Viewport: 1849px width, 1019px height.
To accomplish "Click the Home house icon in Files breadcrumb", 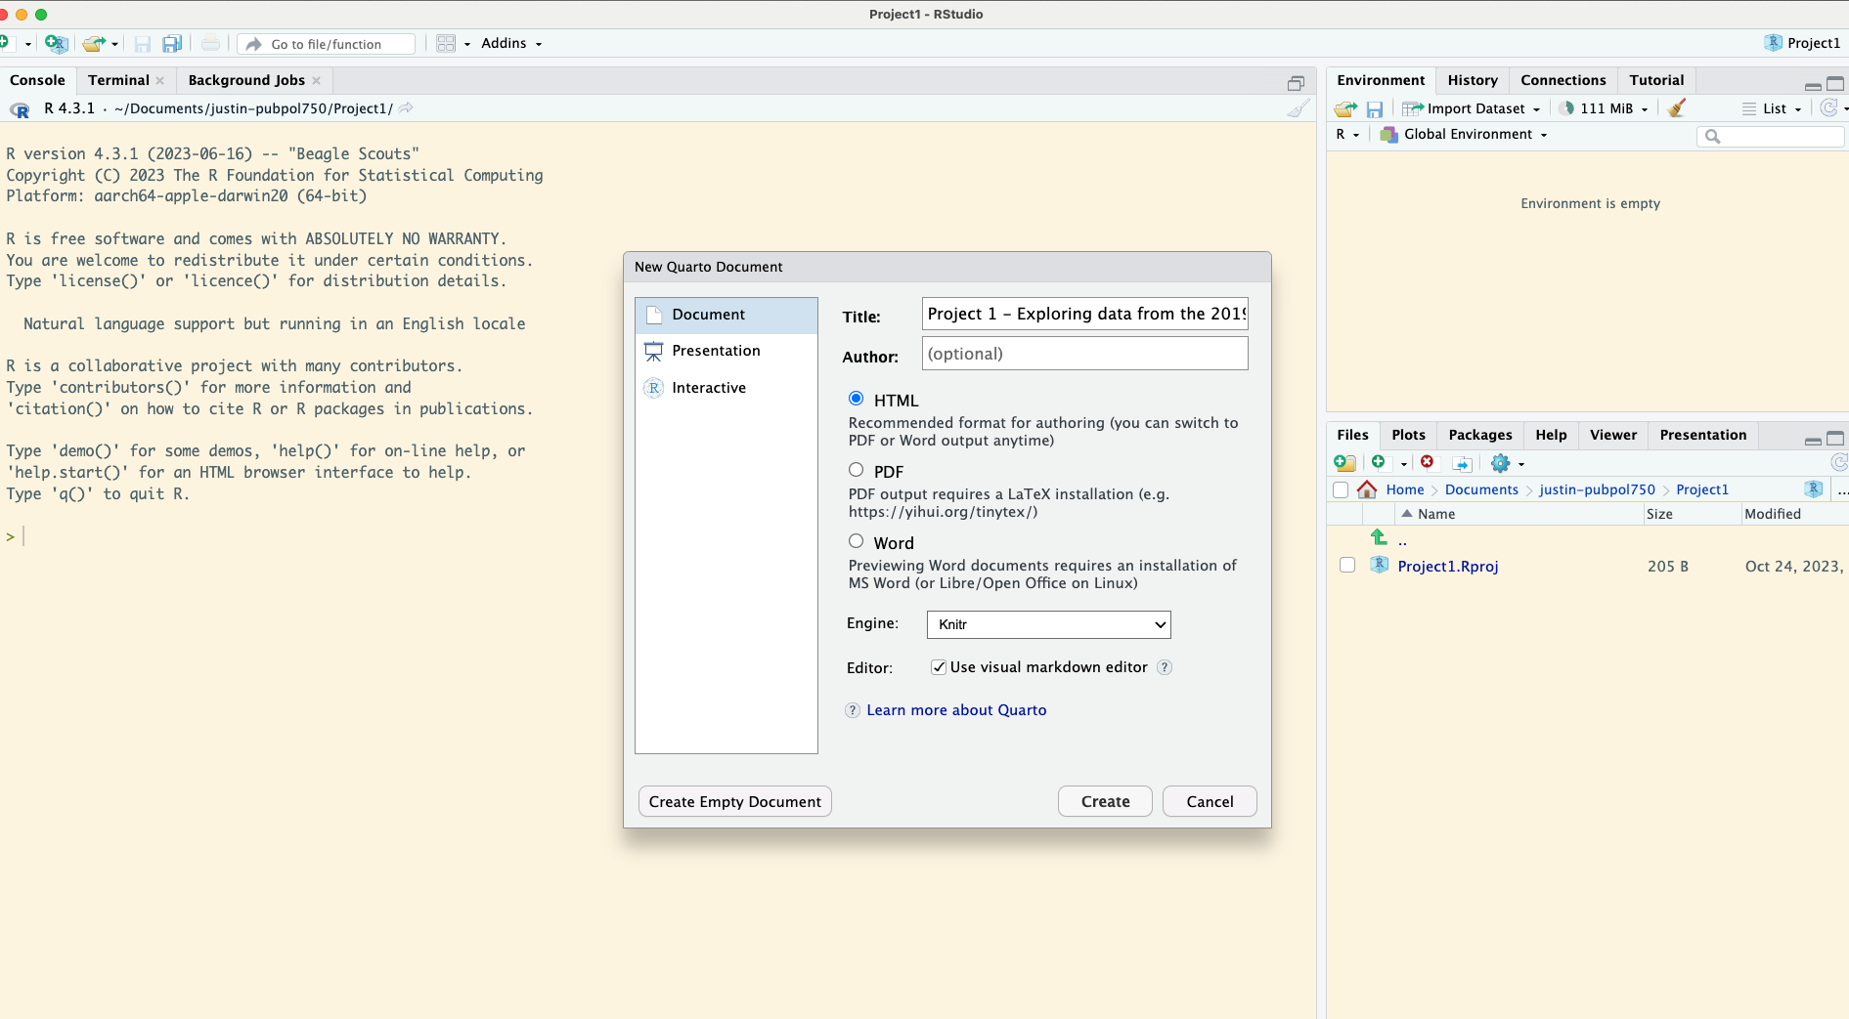I will point(1367,489).
